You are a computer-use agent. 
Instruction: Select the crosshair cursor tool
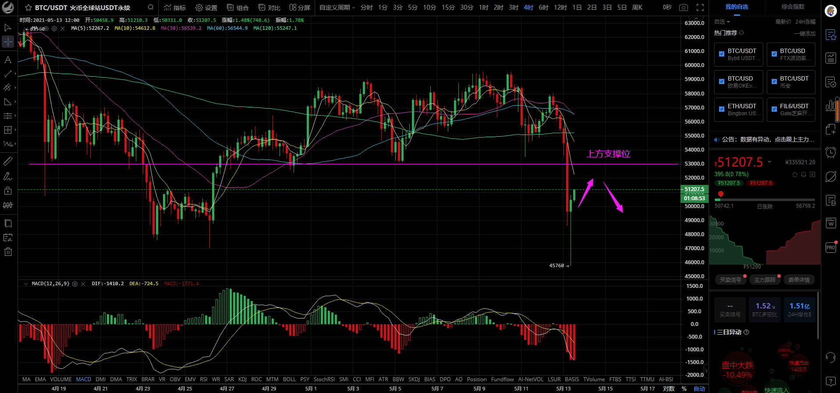[8, 42]
